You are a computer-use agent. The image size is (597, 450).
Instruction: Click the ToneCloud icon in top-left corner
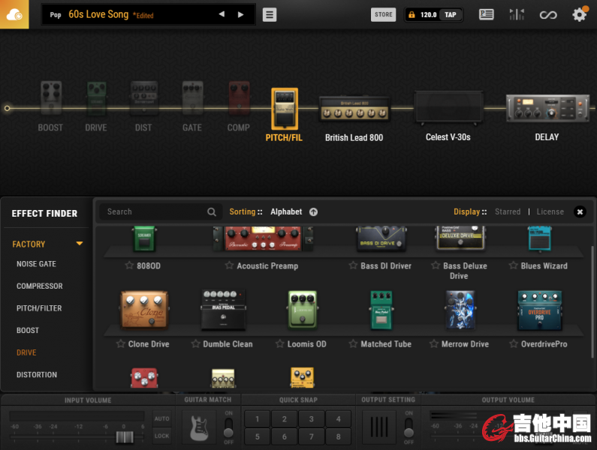point(14,14)
